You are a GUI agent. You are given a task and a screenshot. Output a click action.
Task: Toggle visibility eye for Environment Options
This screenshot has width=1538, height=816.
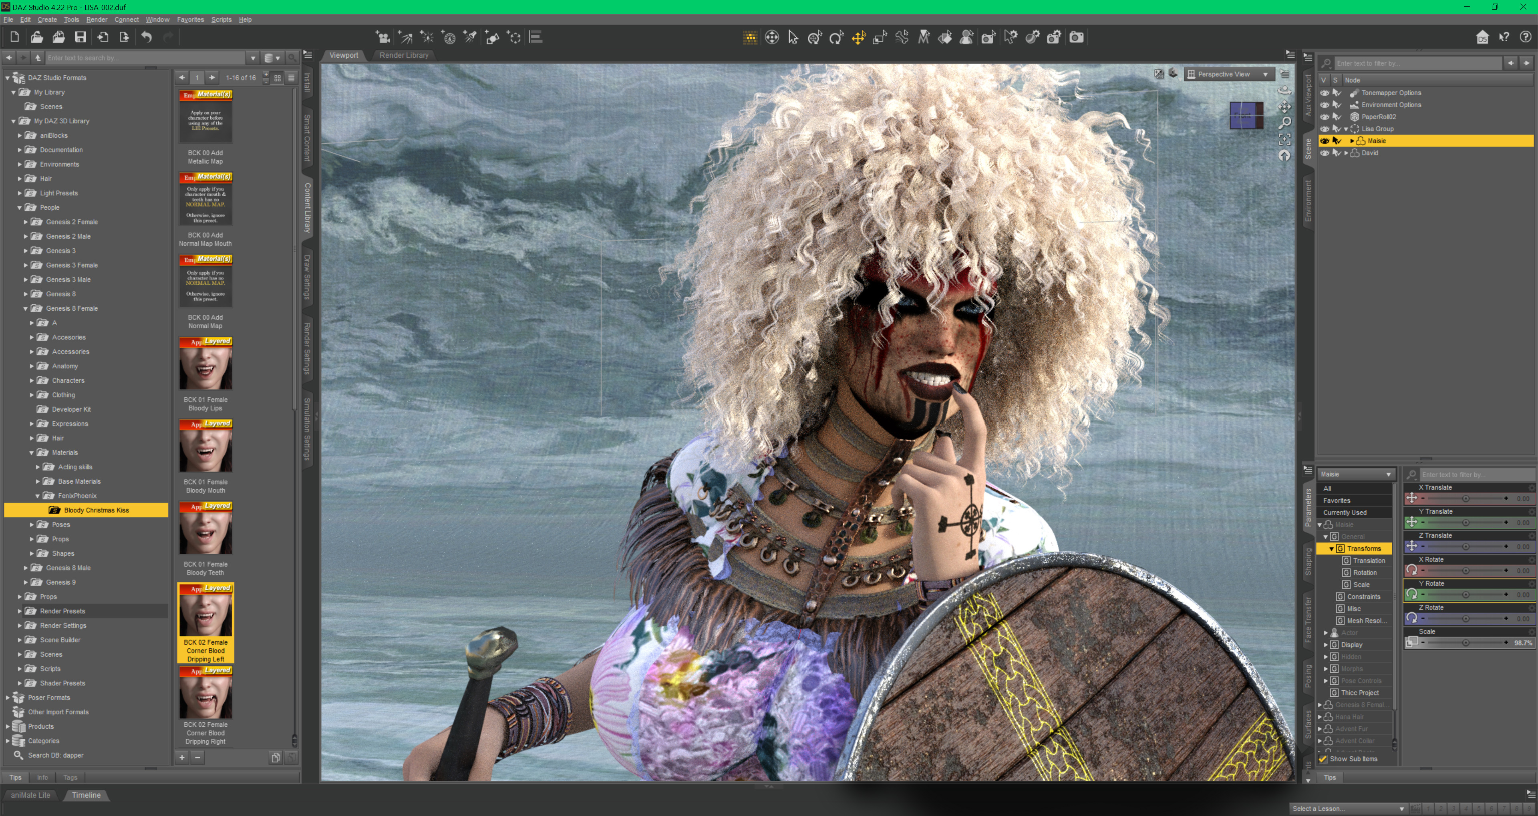tap(1325, 105)
